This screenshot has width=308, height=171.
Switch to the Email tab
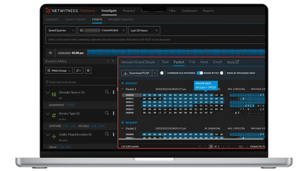click(x=217, y=62)
